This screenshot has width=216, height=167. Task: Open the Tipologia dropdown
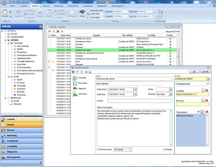click(x=208, y=79)
